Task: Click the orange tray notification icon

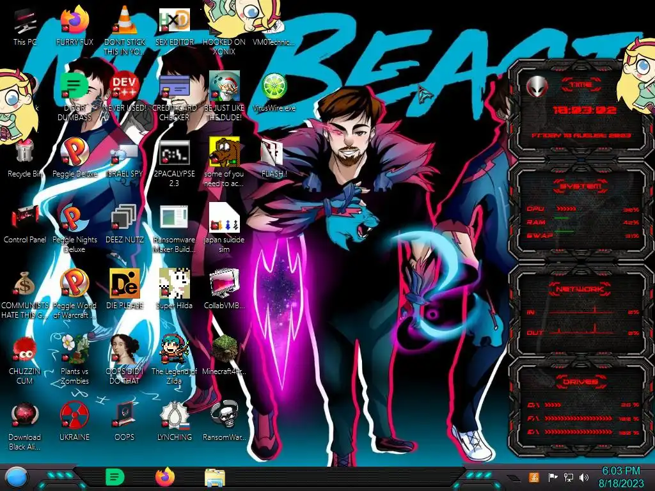Action: click(x=533, y=477)
